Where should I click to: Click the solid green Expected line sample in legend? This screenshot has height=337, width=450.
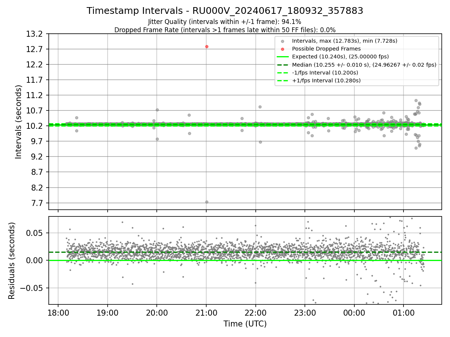click(282, 57)
